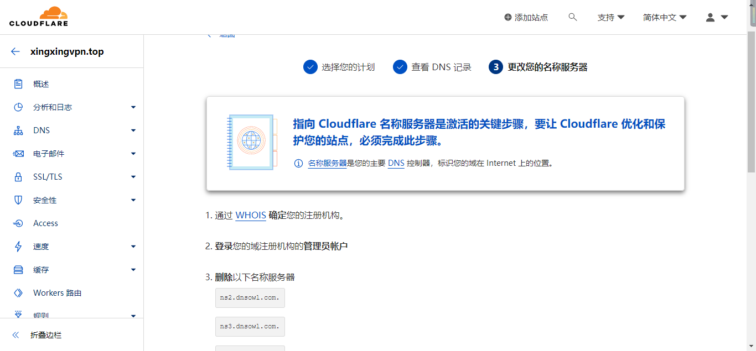Viewport: 756px width, 351px height.
Task: Click the 安全性 shield icon
Action: 18,200
